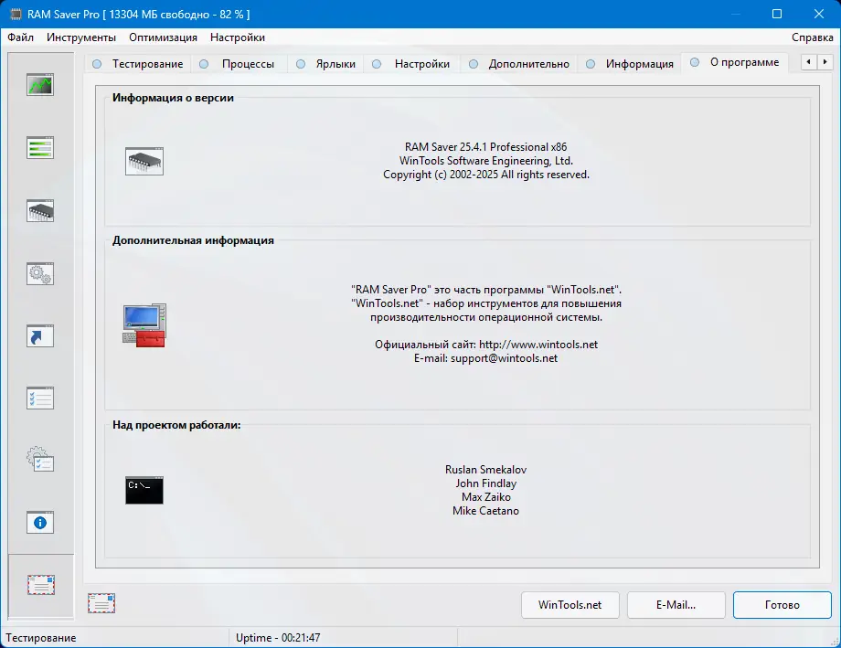Click the Max Zaiko name
This screenshot has width=841, height=648.
[x=486, y=497]
